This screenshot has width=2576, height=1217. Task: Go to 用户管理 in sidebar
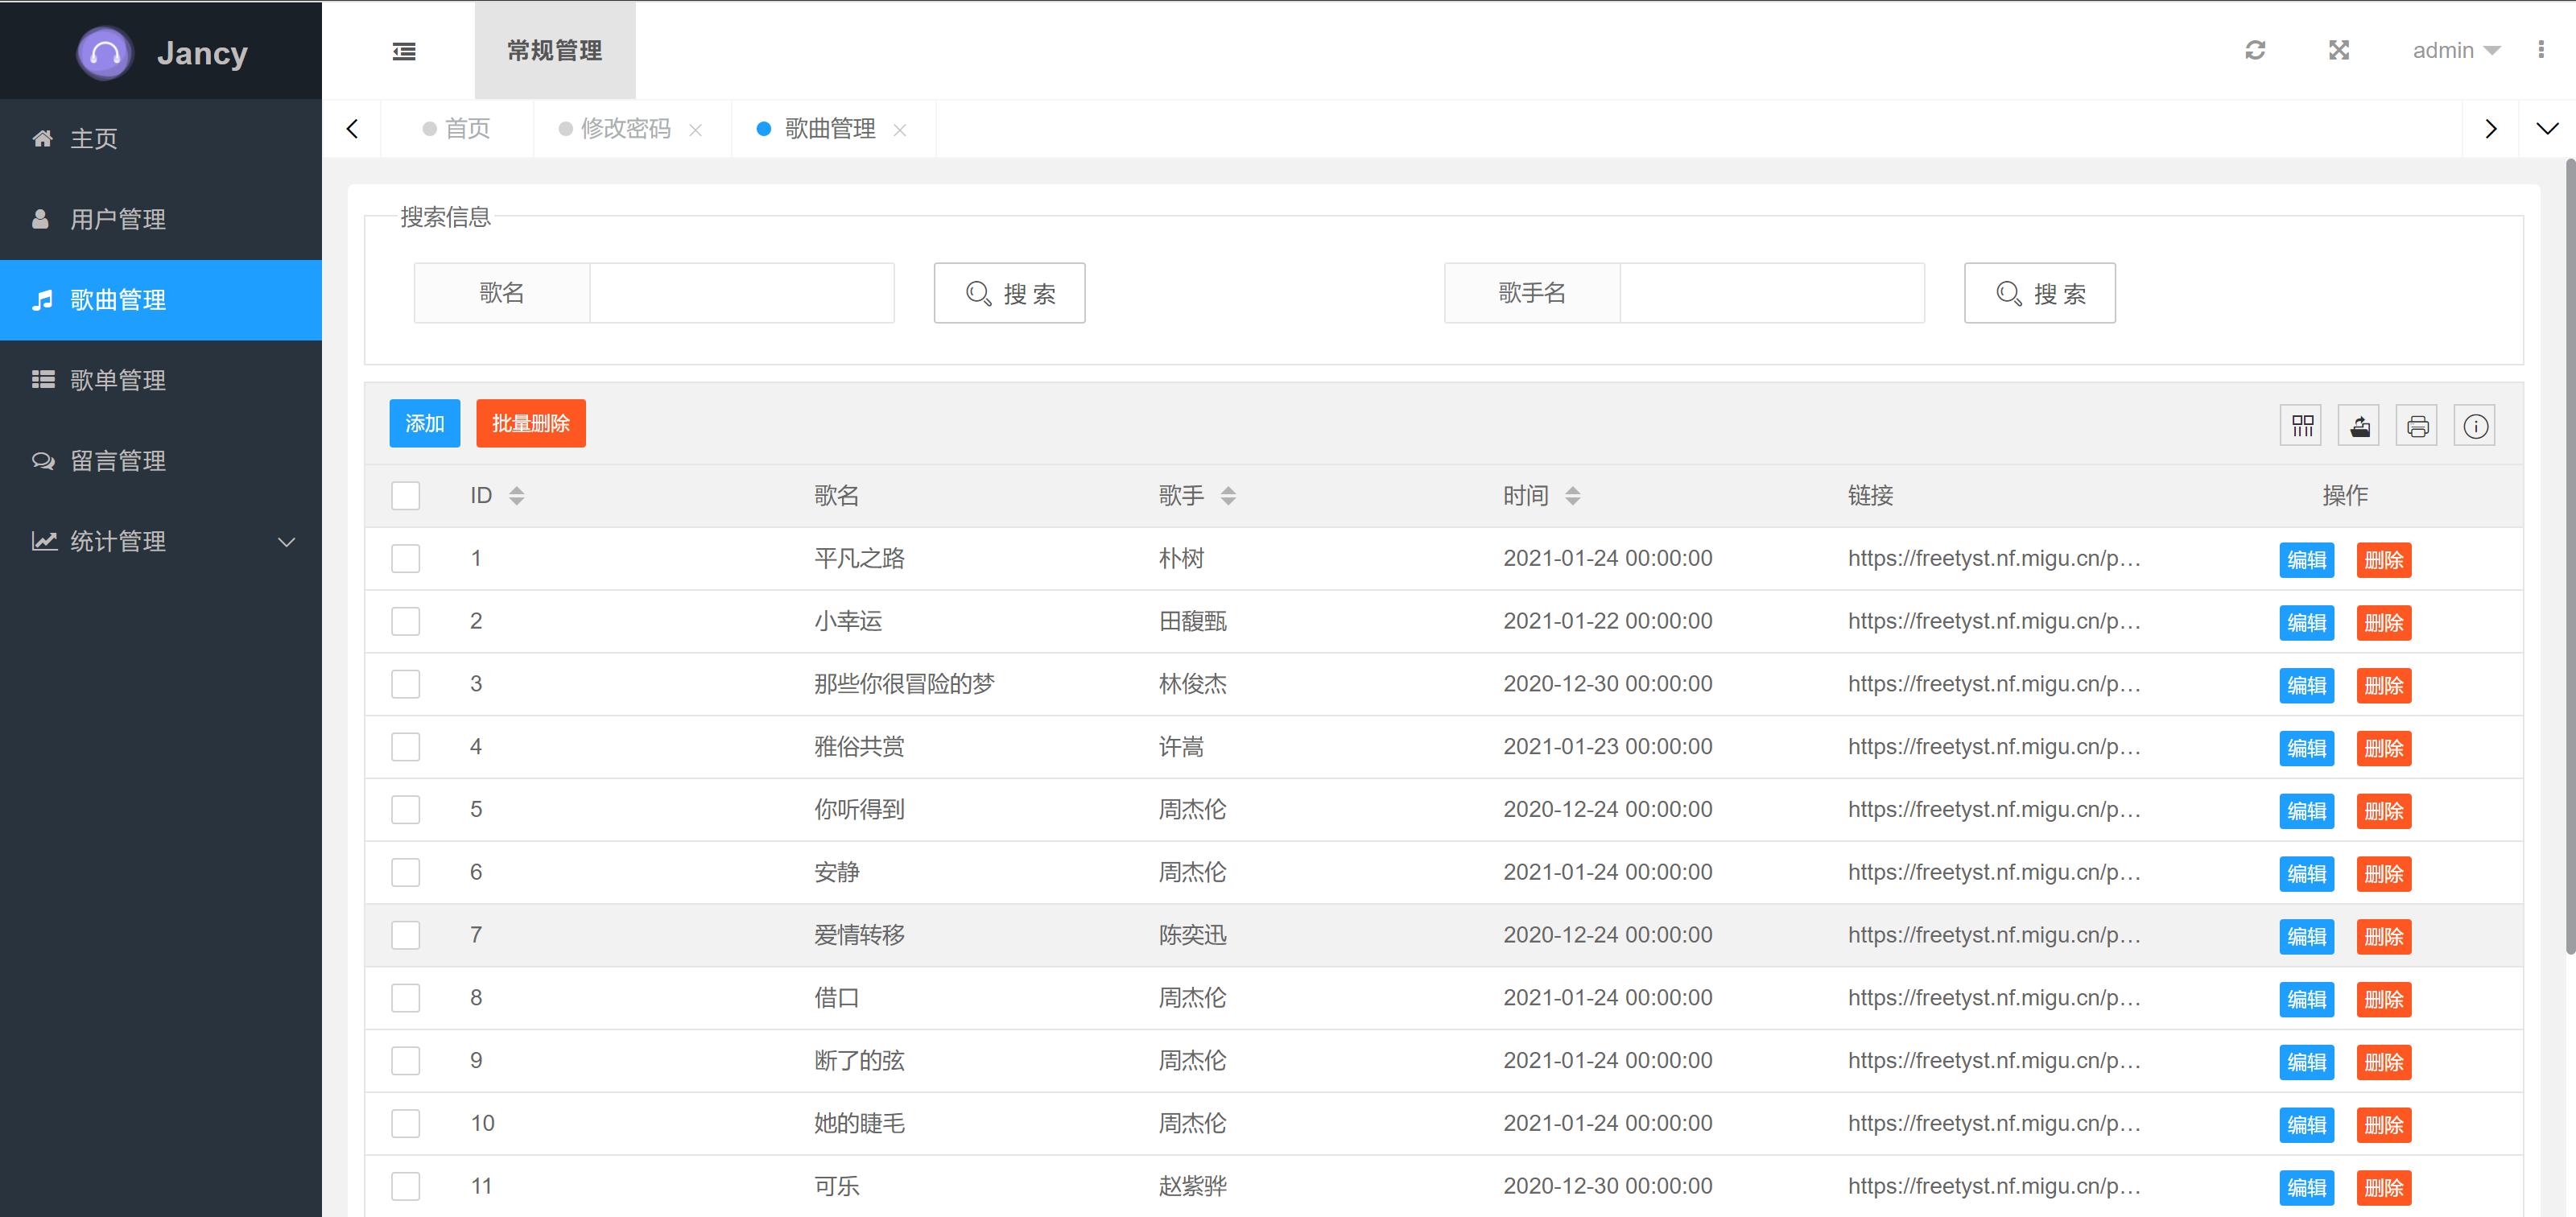pos(161,219)
